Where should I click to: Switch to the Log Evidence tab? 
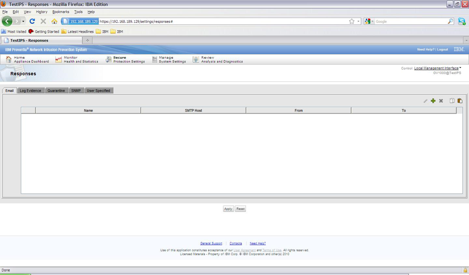[31, 91]
